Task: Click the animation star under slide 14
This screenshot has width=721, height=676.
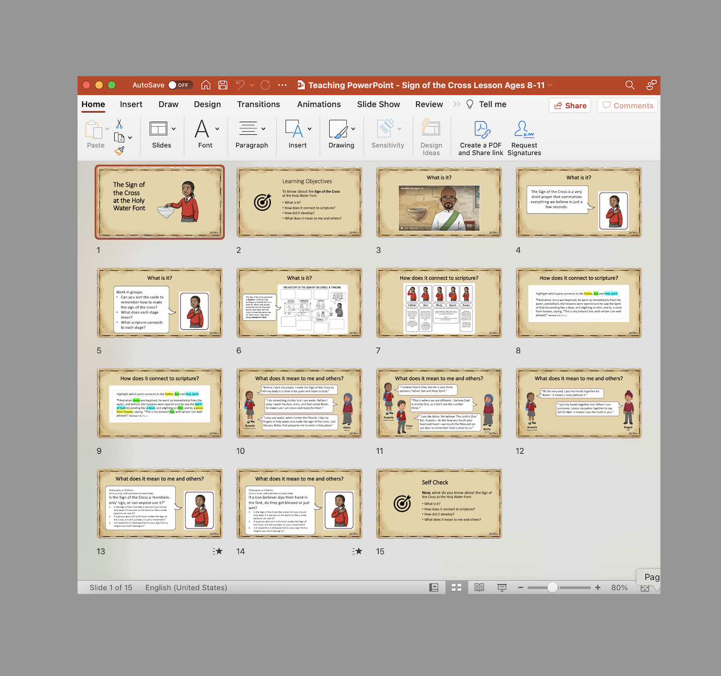Action: click(357, 551)
